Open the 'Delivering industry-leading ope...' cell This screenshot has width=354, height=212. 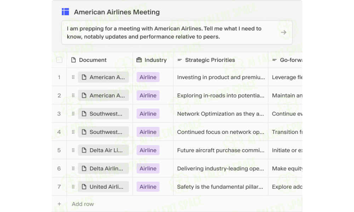coord(221,168)
